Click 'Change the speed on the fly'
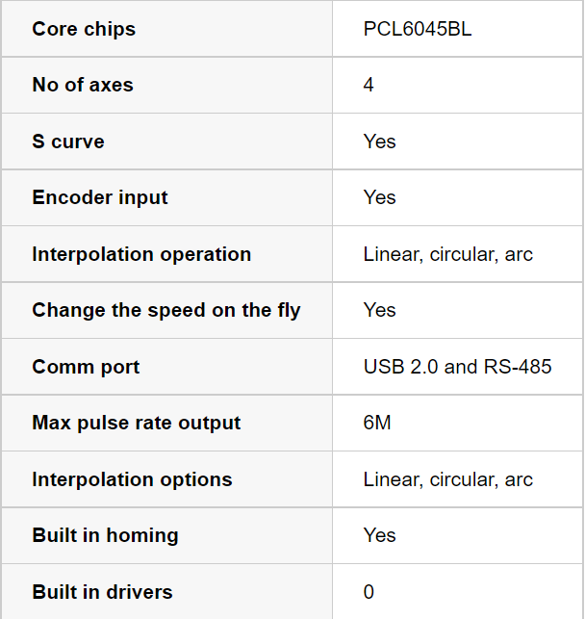Image resolution: width=585 pixels, height=619 pixels. point(166,311)
